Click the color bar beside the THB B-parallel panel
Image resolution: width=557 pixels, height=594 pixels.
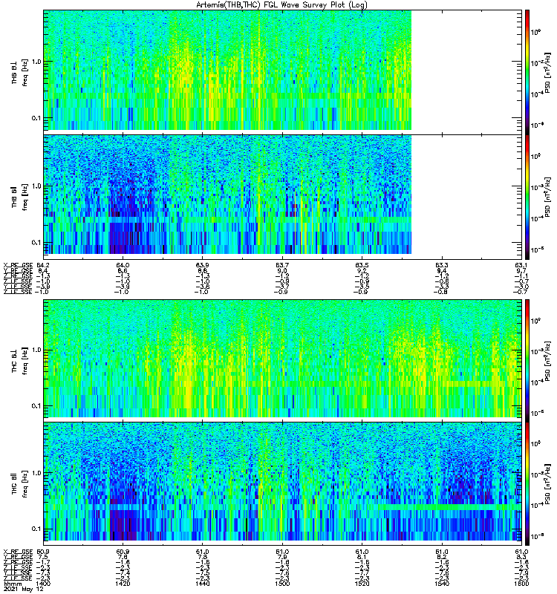click(527, 197)
